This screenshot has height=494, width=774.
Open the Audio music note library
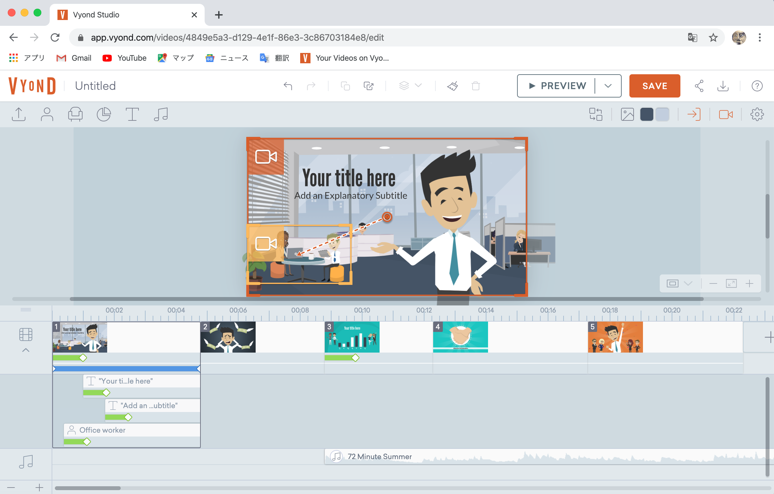(x=161, y=114)
